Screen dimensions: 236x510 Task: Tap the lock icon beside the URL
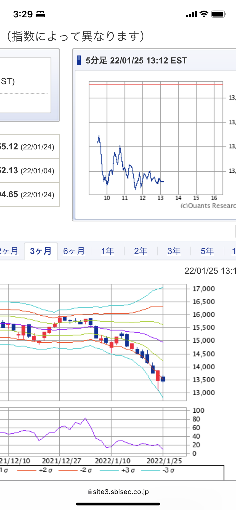click(x=89, y=492)
